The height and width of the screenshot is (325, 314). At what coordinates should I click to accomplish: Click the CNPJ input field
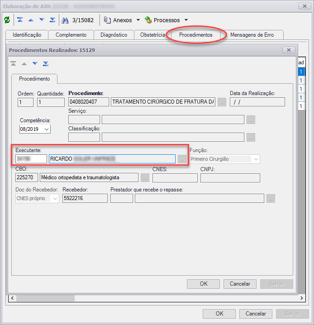[x=230, y=178]
